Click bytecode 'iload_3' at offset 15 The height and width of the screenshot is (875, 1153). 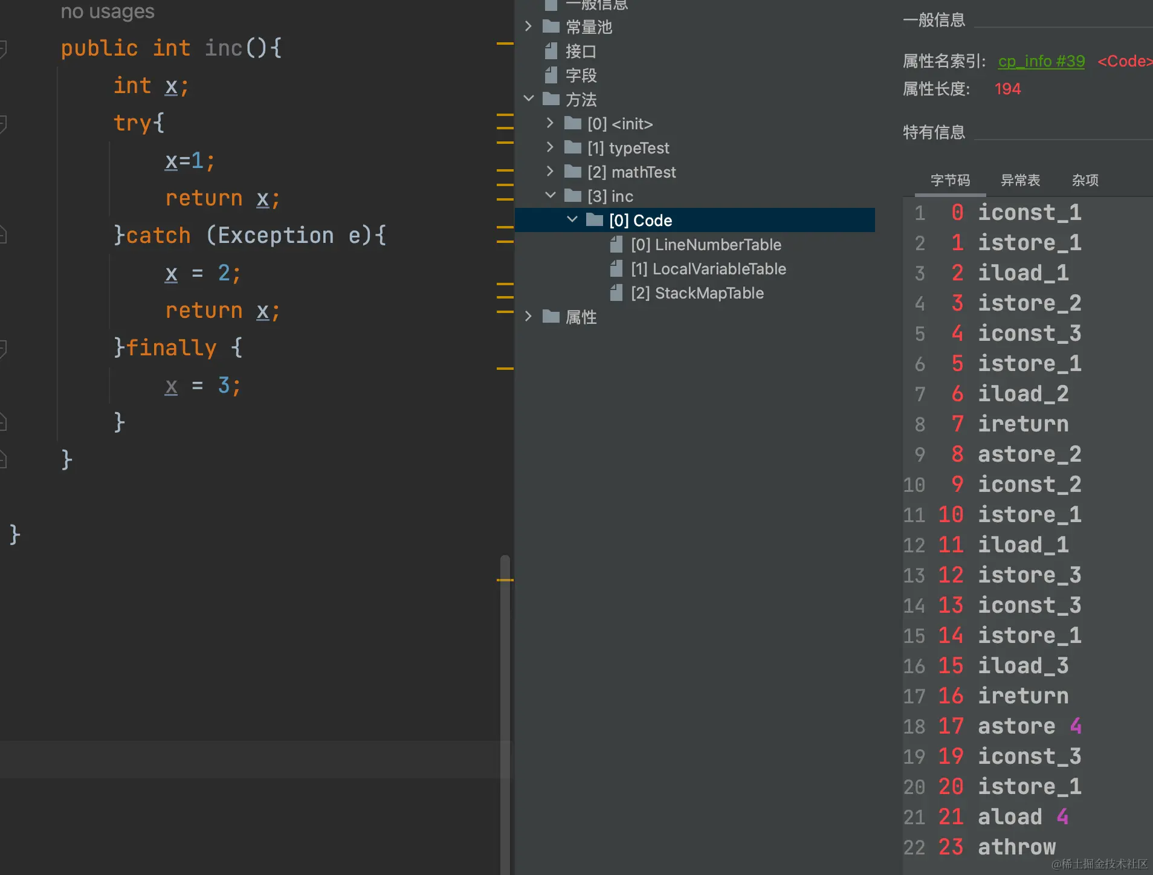tap(1023, 665)
